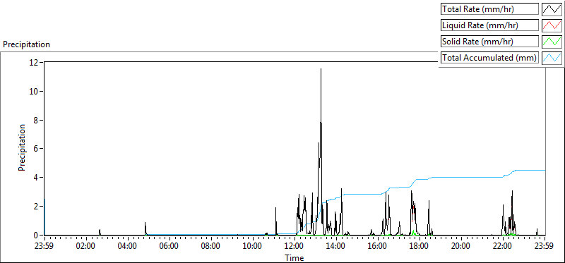Click the Precipitation graph caption
Screen dimensions: 565x263
pos(26,44)
